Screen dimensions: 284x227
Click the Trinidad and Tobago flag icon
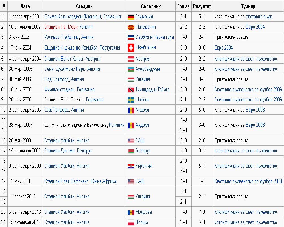point(131,90)
